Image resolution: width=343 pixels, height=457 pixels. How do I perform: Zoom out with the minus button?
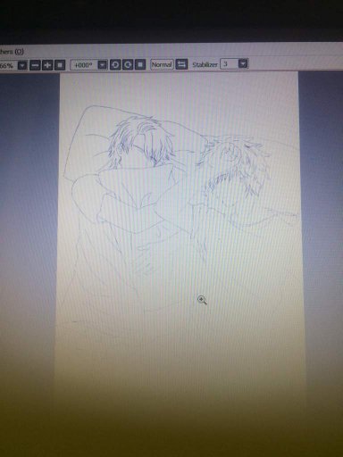(x=35, y=65)
